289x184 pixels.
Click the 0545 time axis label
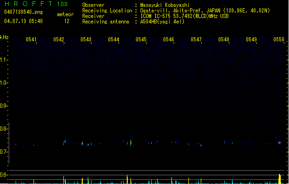coord(141,40)
